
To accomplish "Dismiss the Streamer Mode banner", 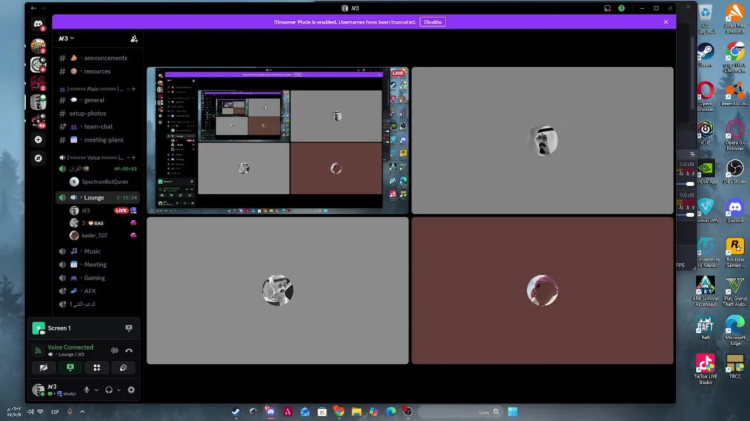I will tap(666, 22).
